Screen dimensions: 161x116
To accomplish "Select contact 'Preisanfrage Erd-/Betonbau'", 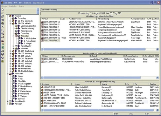I will click(x=100, y=62).
